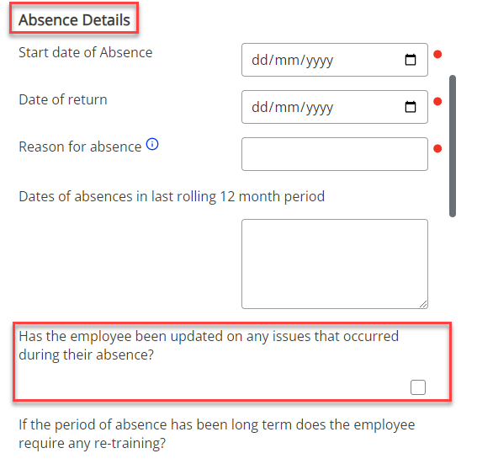Click the employee updated on issues question text
Screen dimensions: 477x464
point(209,345)
